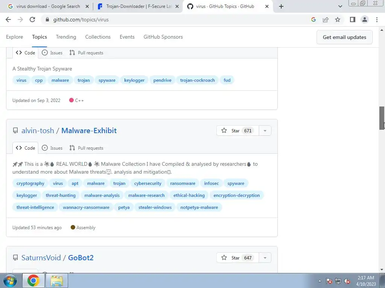Share this page via the share icon
This screenshot has width=385, height=288.
pyautogui.click(x=326, y=19)
